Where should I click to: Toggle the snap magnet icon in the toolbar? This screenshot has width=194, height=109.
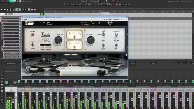tap(32, 9)
